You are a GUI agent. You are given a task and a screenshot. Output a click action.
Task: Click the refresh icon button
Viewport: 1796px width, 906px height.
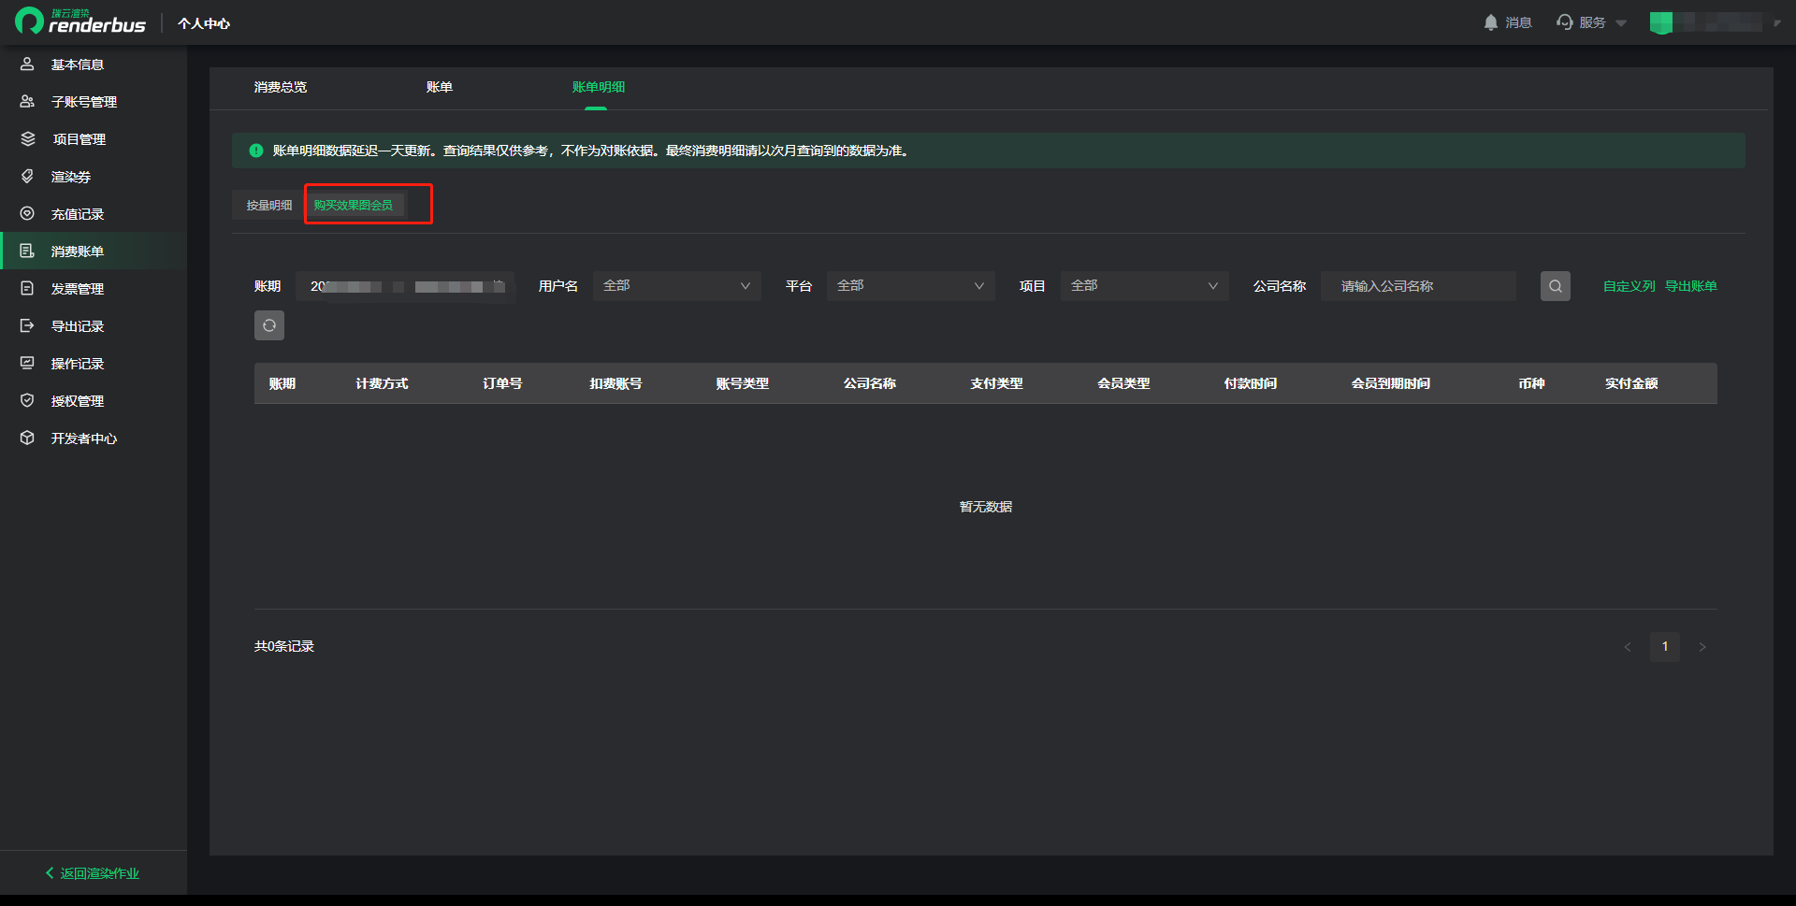tap(269, 325)
